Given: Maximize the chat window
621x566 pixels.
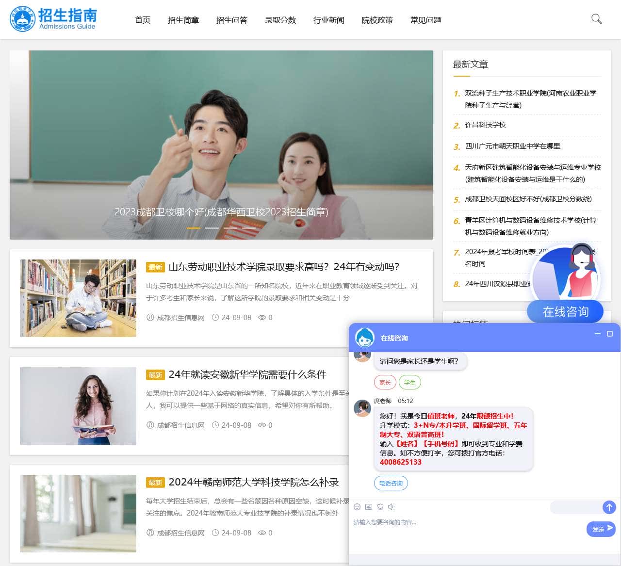Looking at the screenshot, I should tap(609, 334).
